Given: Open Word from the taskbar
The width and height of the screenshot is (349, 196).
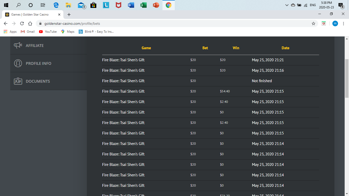Looking at the screenshot, I should (x=131, y=5).
